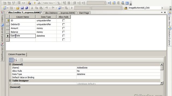Viewport: 172px width, 96px height.
Task: Open the Toolbox side tab
Action: [2, 17]
